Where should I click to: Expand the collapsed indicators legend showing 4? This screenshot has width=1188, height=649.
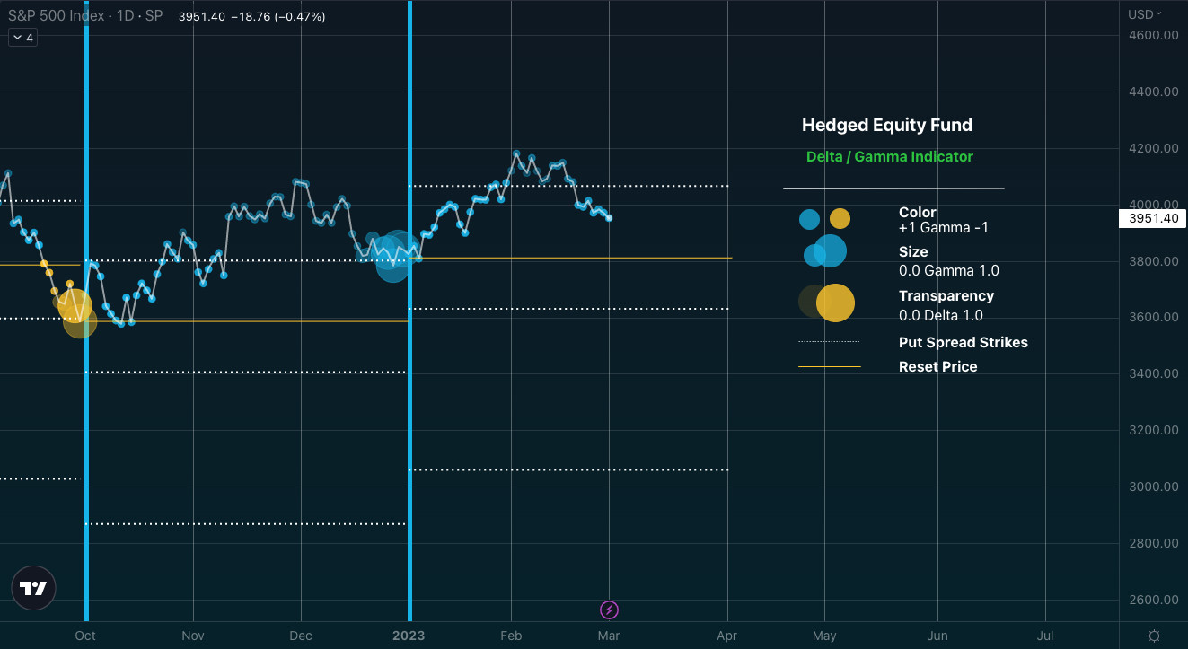coord(22,38)
